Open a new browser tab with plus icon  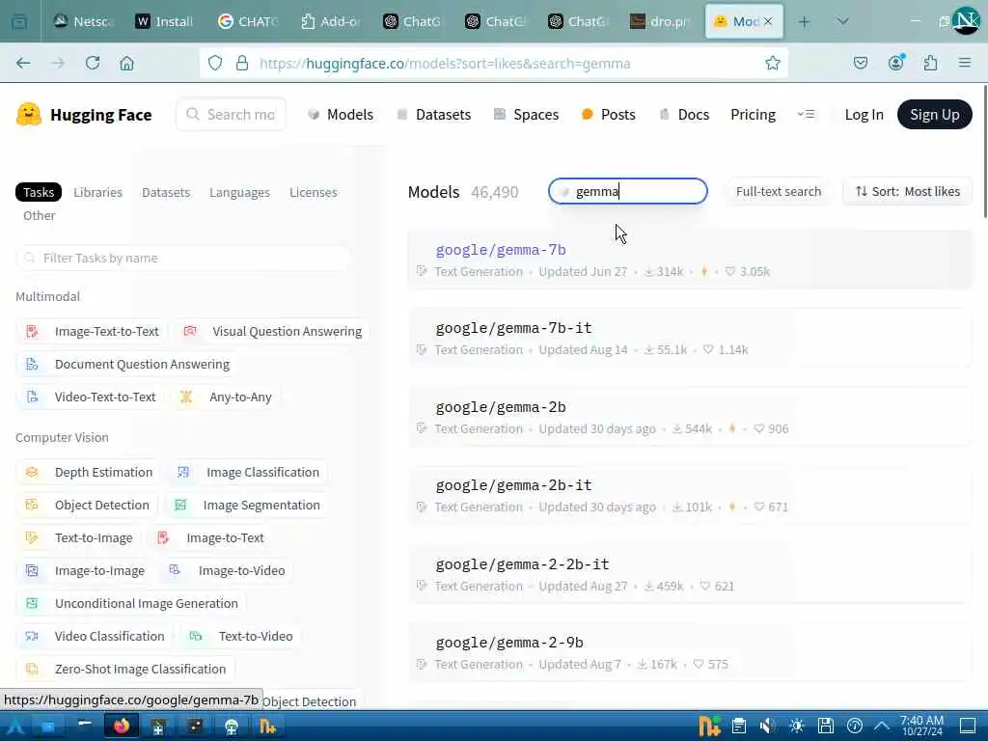[x=804, y=21]
